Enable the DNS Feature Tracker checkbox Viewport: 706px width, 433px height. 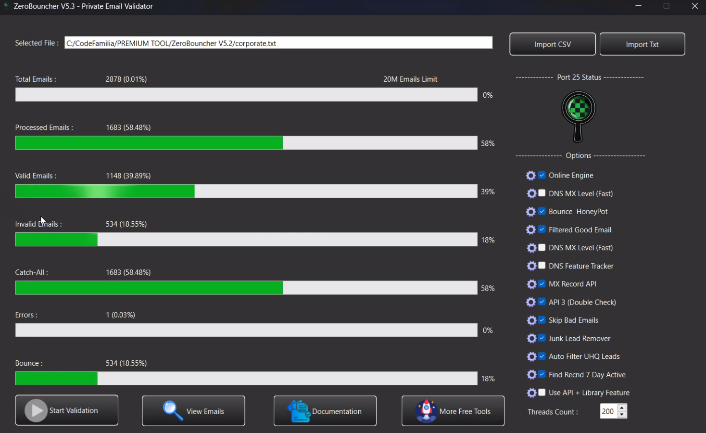[542, 266]
